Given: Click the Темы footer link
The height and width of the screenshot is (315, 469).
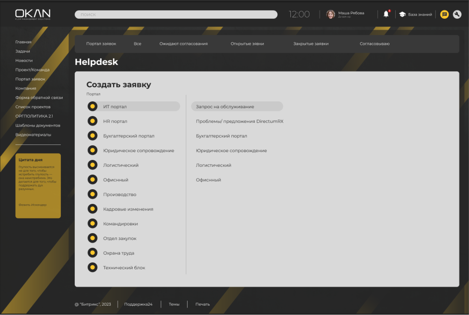Looking at the screenshot, I should [174, 304].
